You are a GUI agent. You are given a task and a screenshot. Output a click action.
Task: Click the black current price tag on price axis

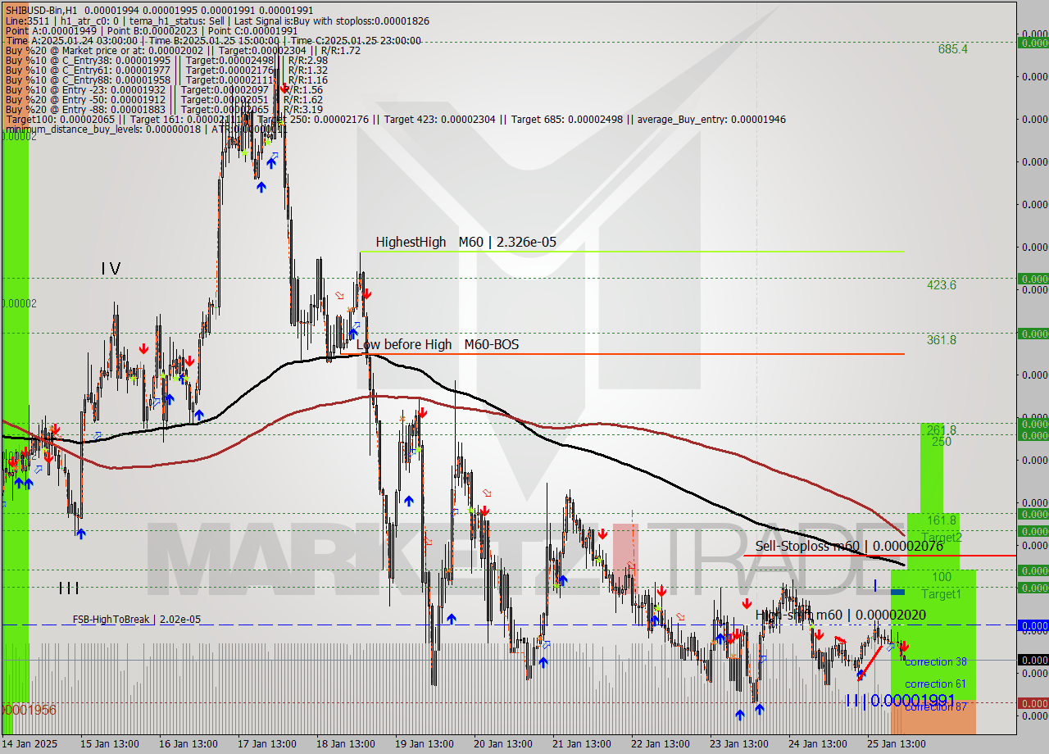coord(1033,660)
